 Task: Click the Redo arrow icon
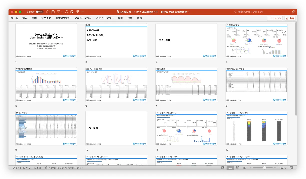[x=67, y=12]
